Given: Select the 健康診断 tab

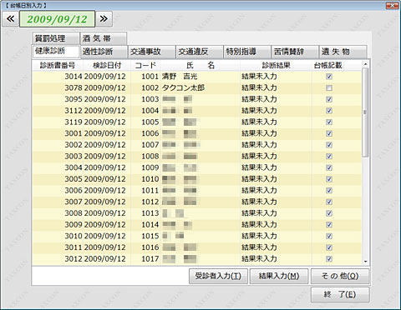Looking at the screenshot, I should [x=56, y=51].
